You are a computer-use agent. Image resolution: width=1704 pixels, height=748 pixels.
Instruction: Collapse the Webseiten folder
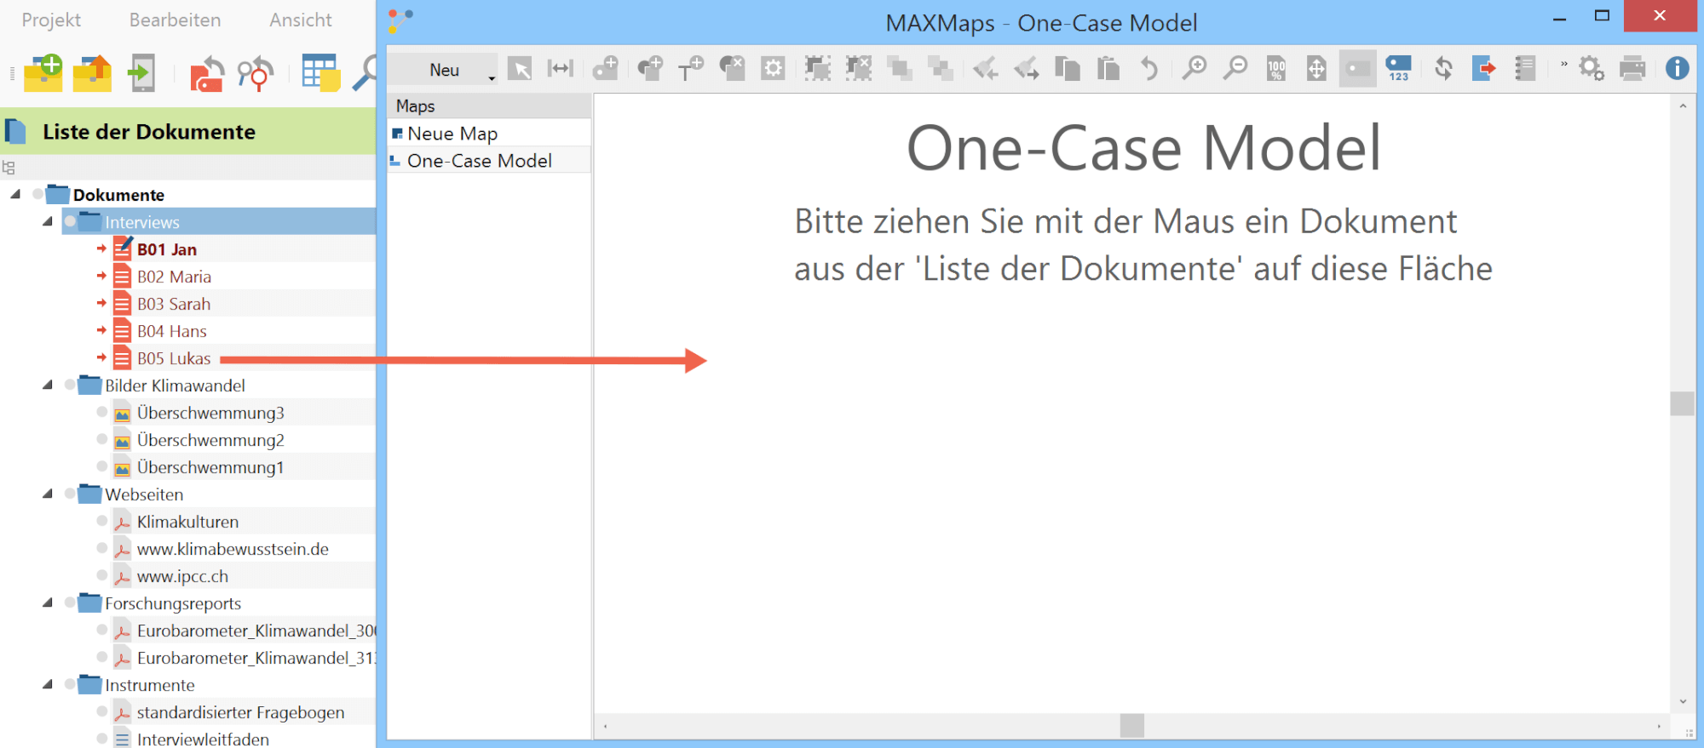[x=48, y=494]
